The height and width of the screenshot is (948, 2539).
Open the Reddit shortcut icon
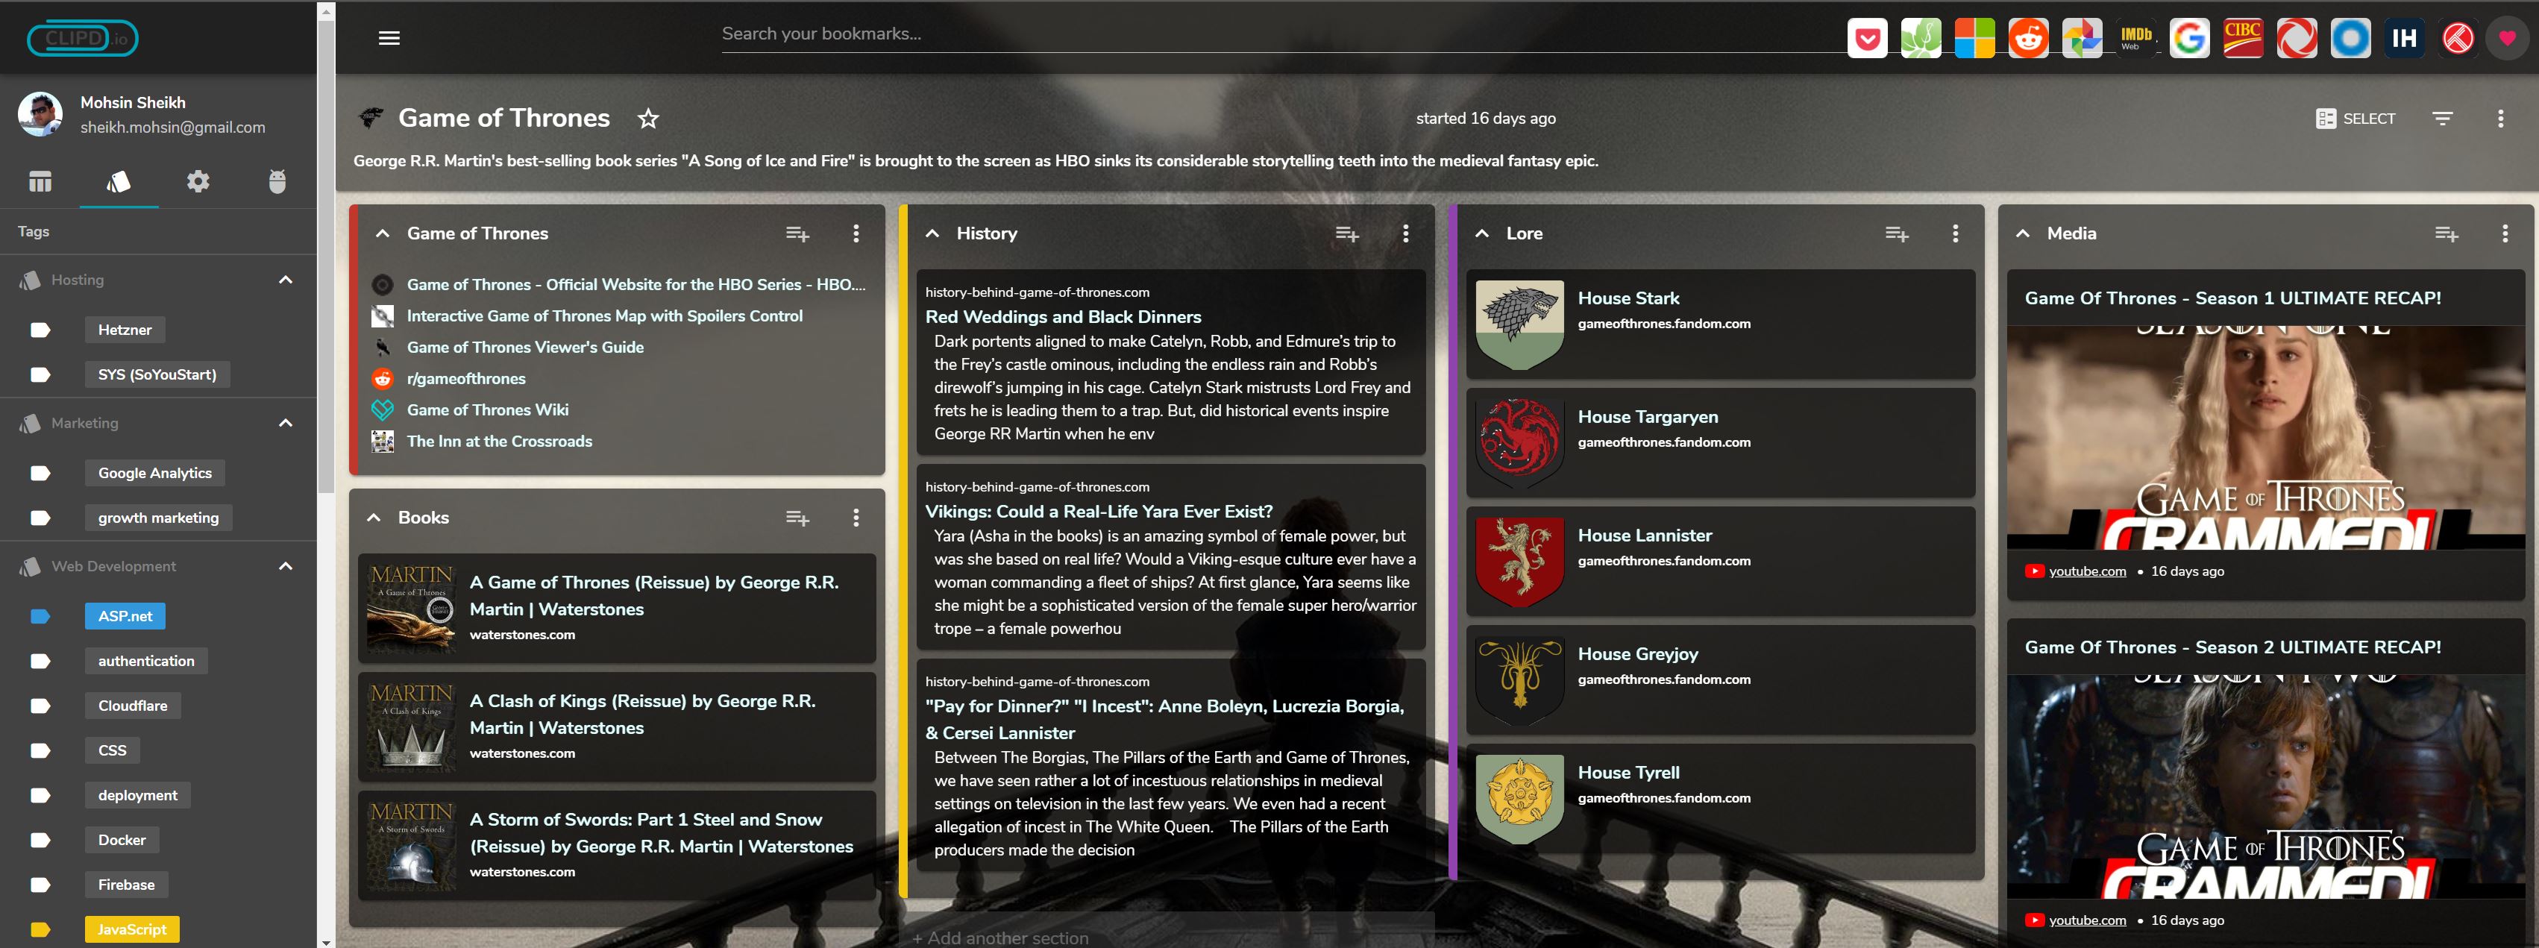(x=2027, y=39)
